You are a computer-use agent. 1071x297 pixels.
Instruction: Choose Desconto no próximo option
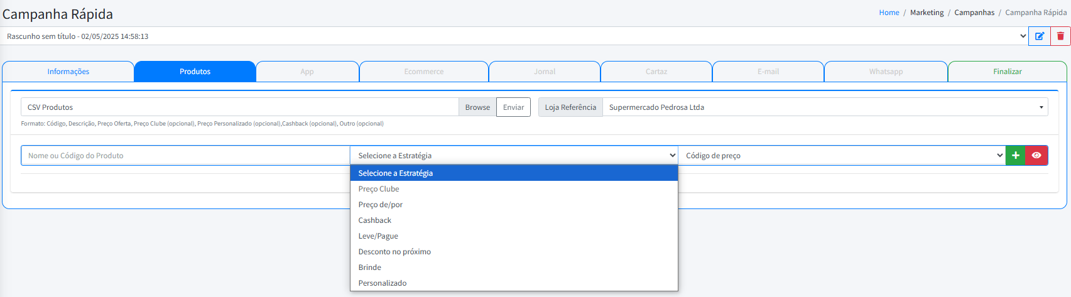394,252
